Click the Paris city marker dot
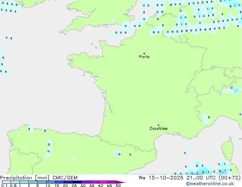This screenshot has height=187, width=242. coord(144,54)
